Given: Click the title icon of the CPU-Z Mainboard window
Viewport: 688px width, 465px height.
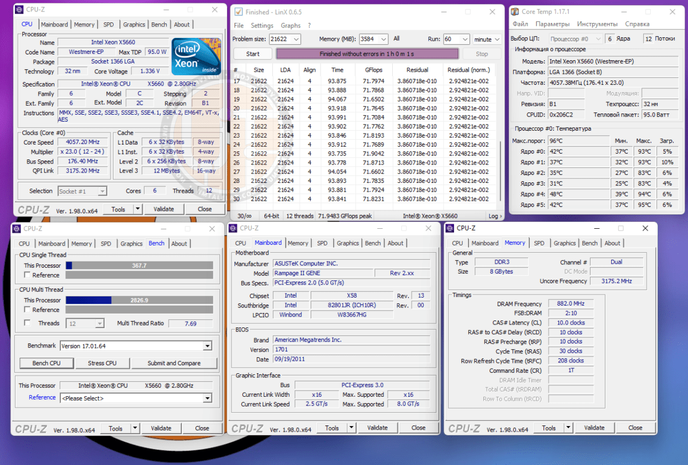Looking at the screenshot, I should (x=233, y=228).
